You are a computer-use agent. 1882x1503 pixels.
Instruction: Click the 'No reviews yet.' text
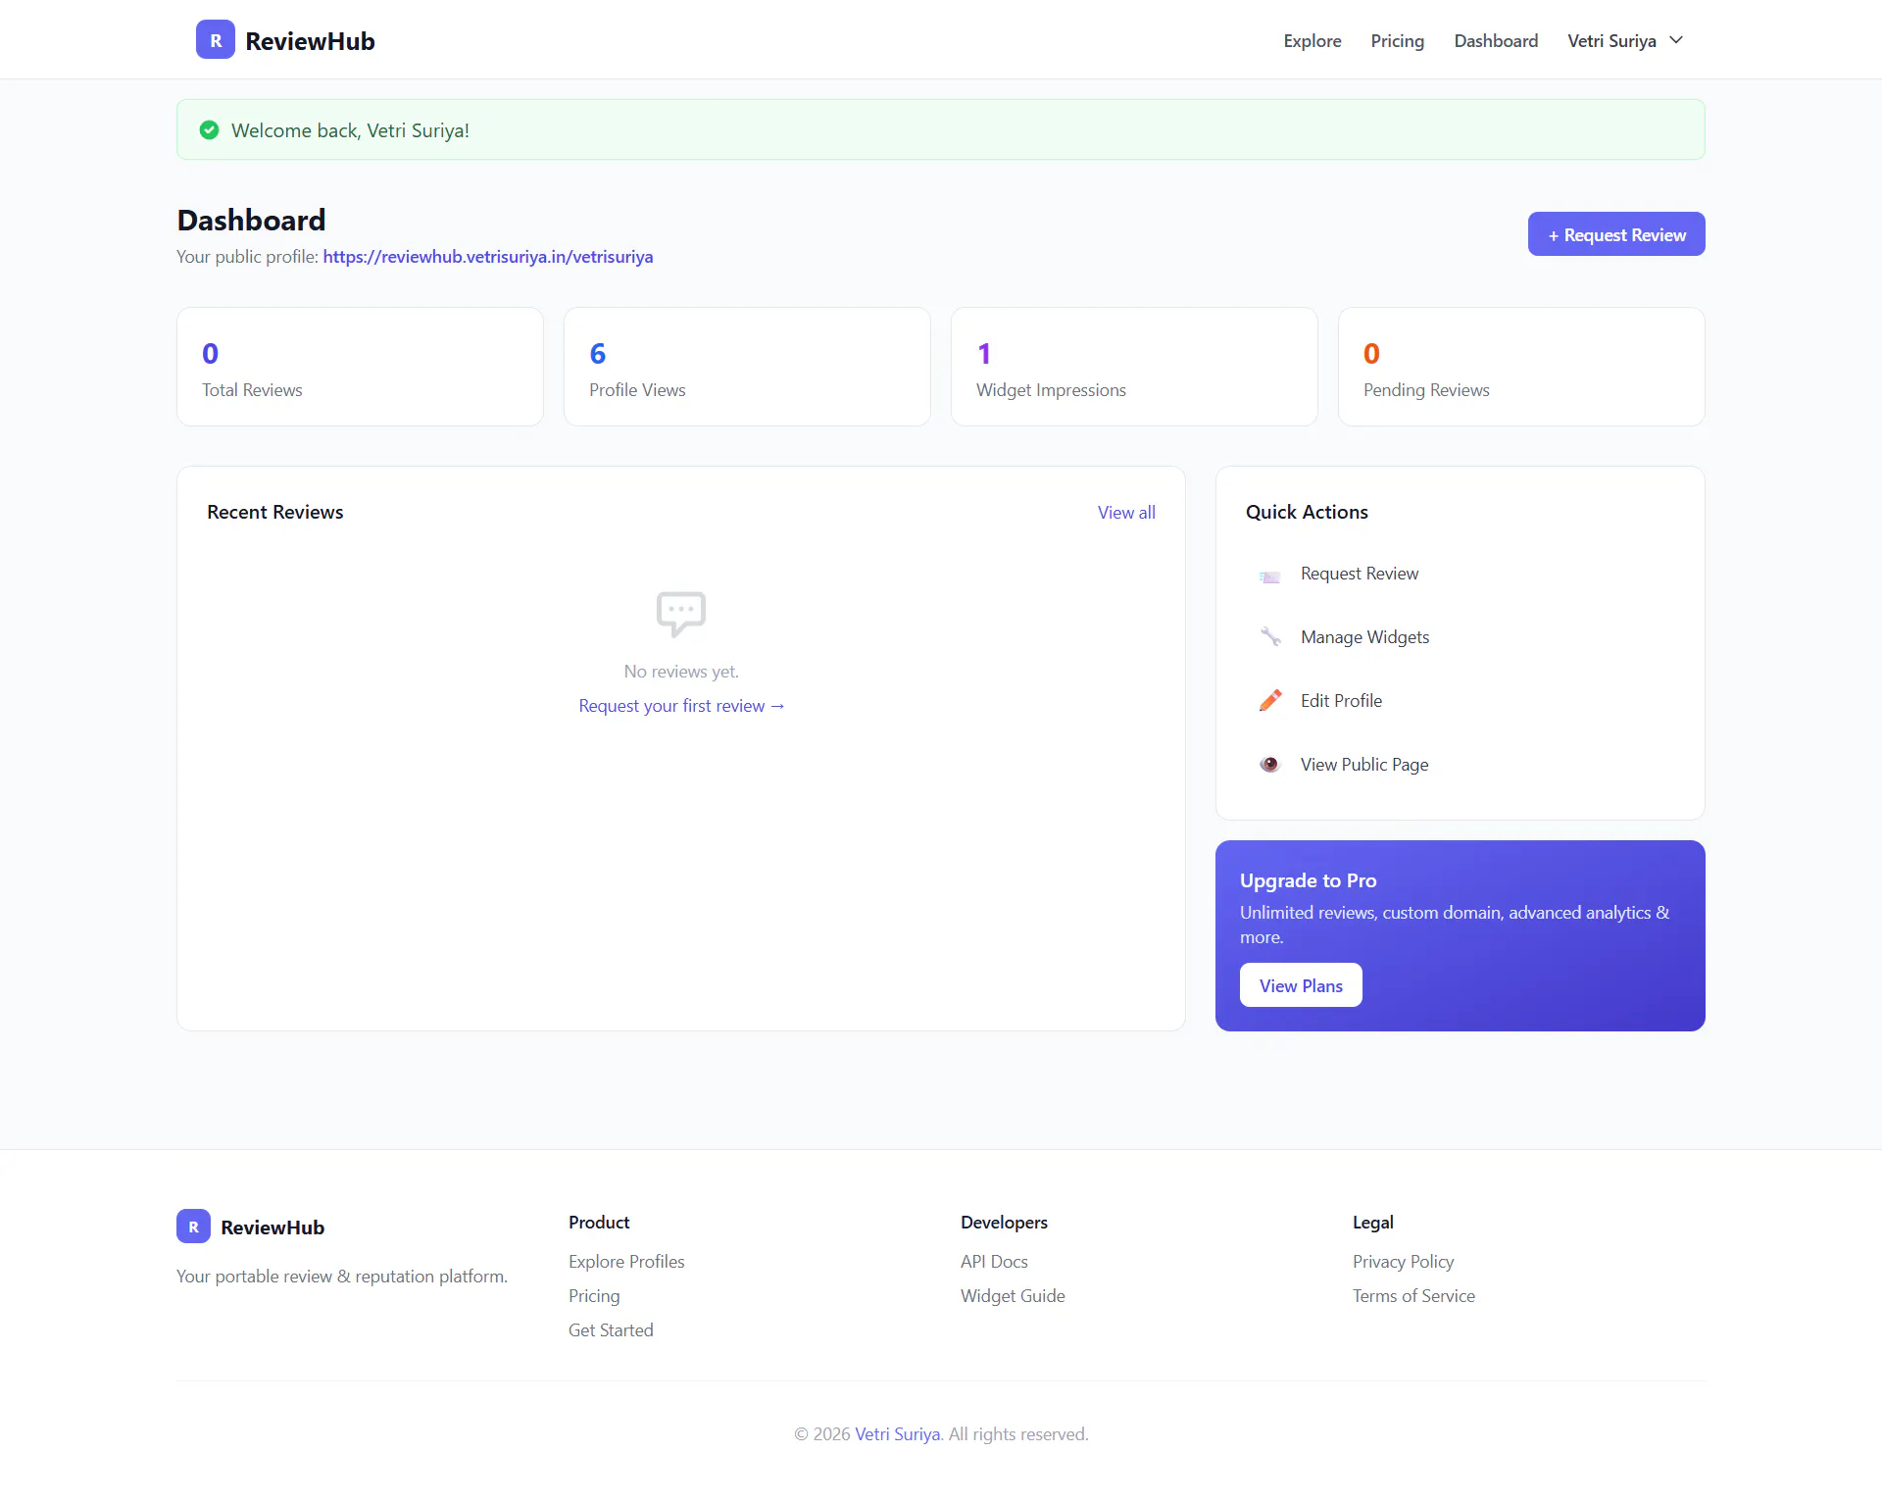click(681, 672)
